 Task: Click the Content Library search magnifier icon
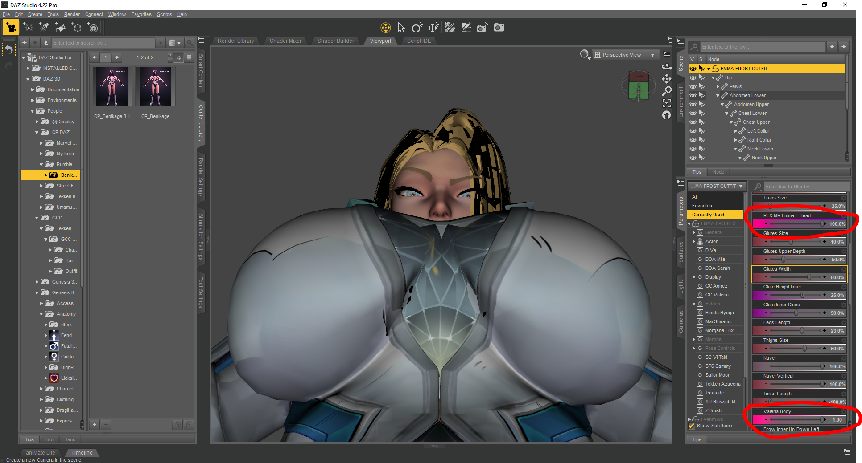[x=190, y=43]
